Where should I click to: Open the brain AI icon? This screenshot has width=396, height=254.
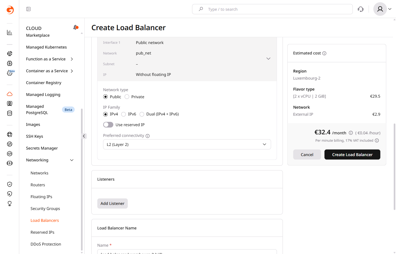pyautogui.click(x=10, y=63)
